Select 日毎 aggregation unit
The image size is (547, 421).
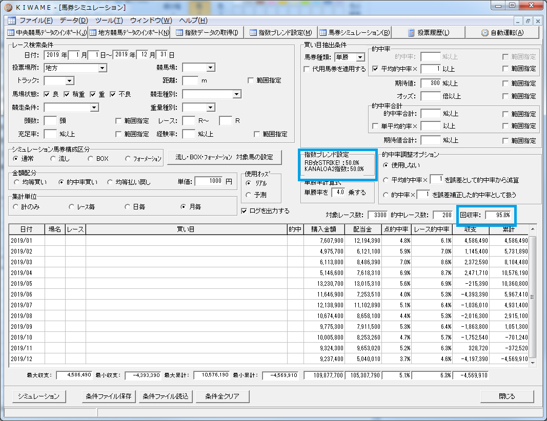(127, 207)
